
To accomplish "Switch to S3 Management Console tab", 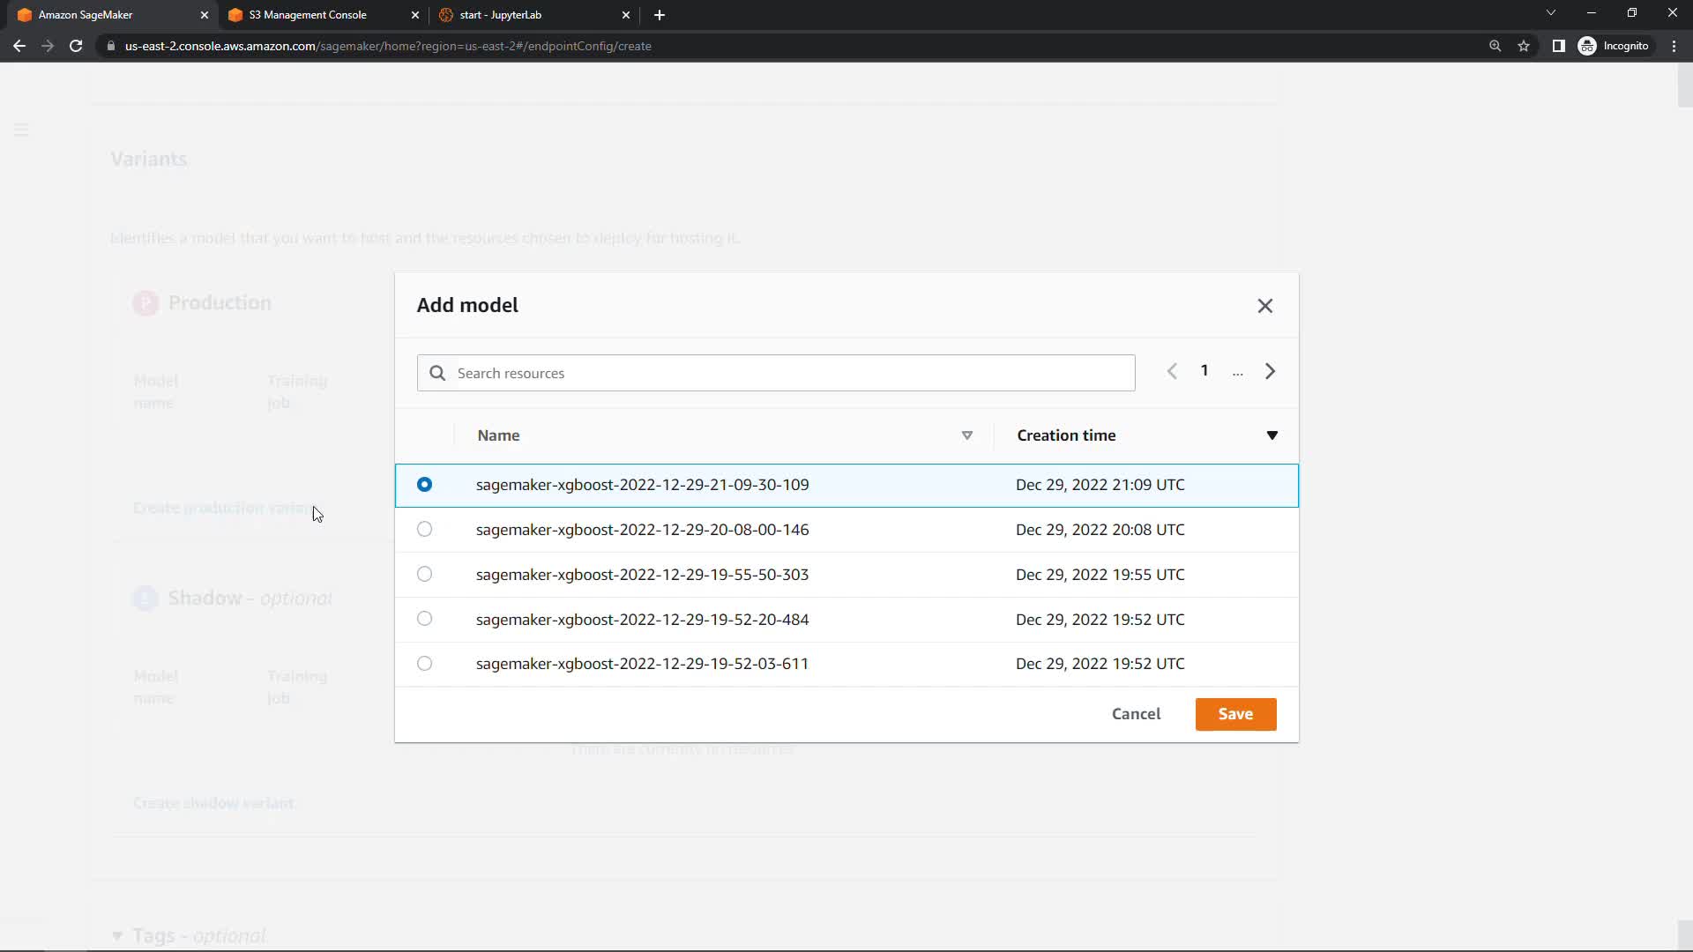I will tap(308, 15).
